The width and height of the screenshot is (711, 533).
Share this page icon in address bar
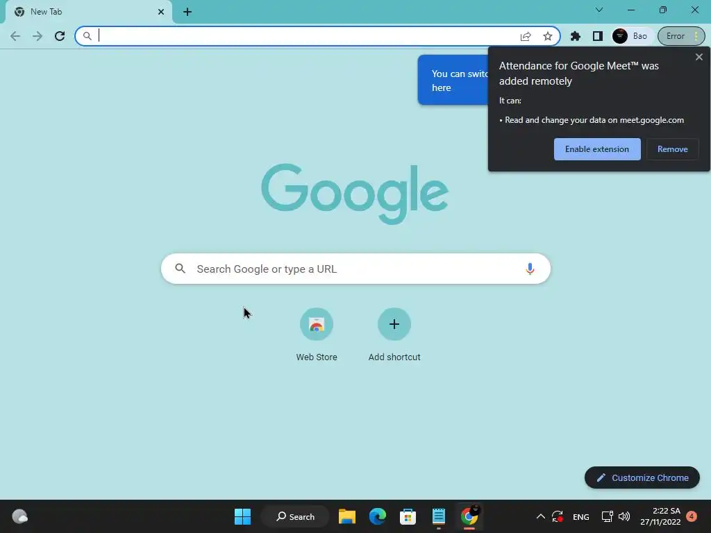(x=526, y=36)
